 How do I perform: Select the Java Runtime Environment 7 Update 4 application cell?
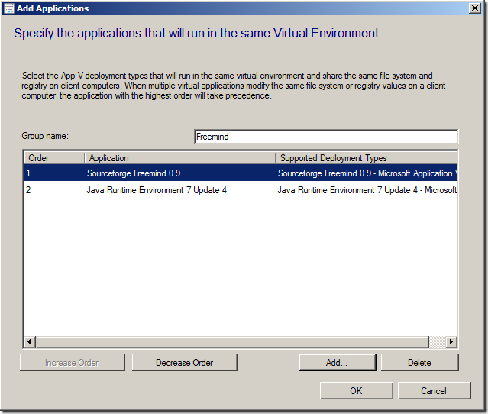pos(157,190)
